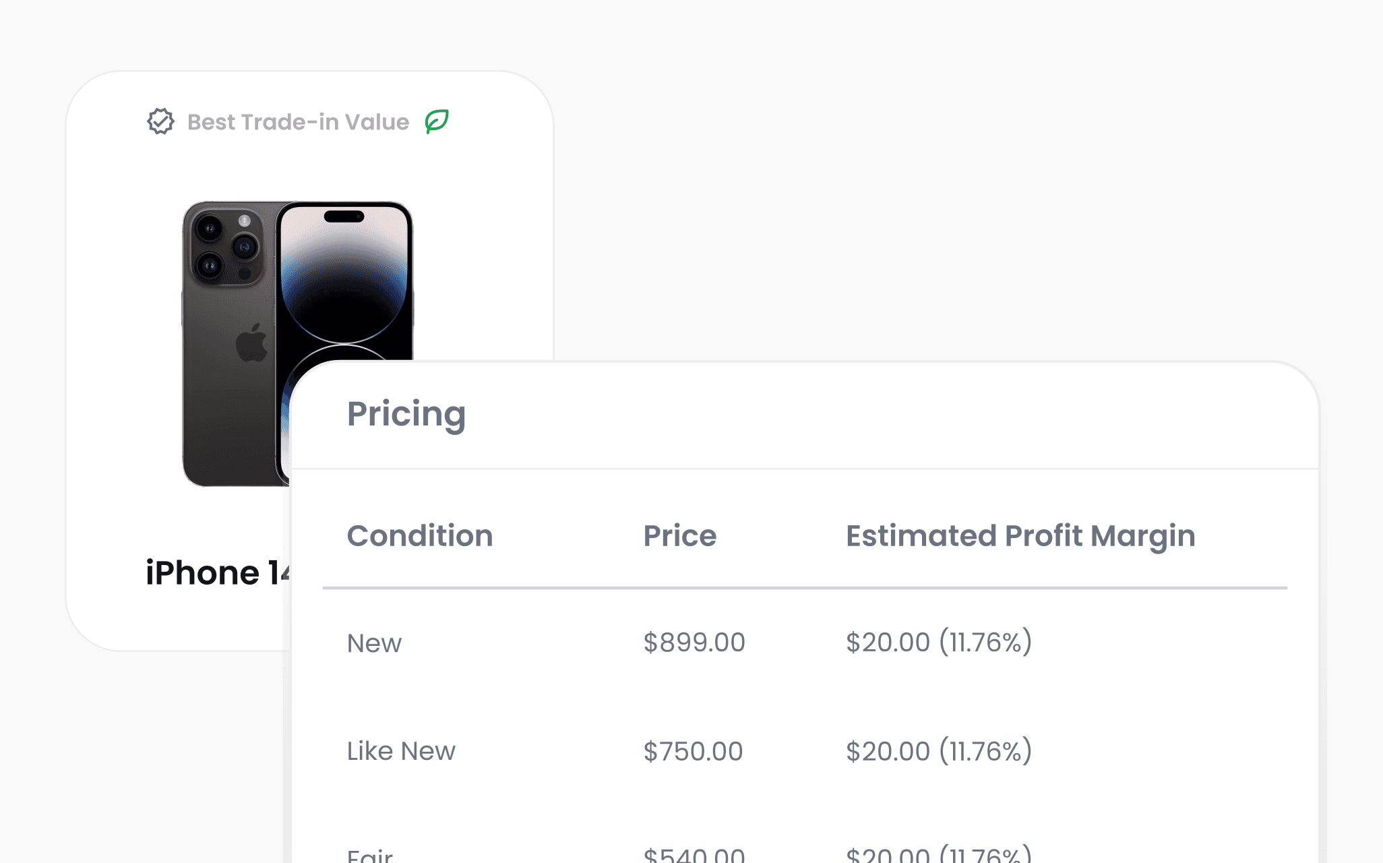Click the profit margin for Fair condition

pos(939,854)
